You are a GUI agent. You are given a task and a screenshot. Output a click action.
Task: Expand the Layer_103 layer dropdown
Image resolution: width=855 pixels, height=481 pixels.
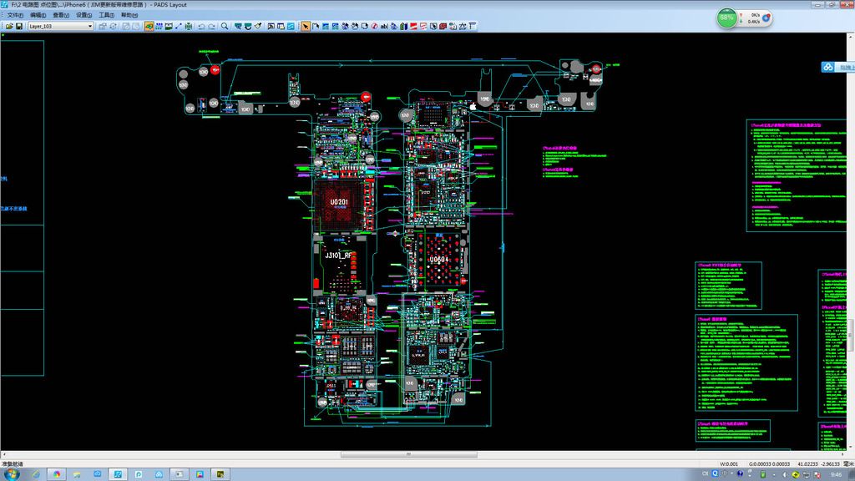[90, 26]
